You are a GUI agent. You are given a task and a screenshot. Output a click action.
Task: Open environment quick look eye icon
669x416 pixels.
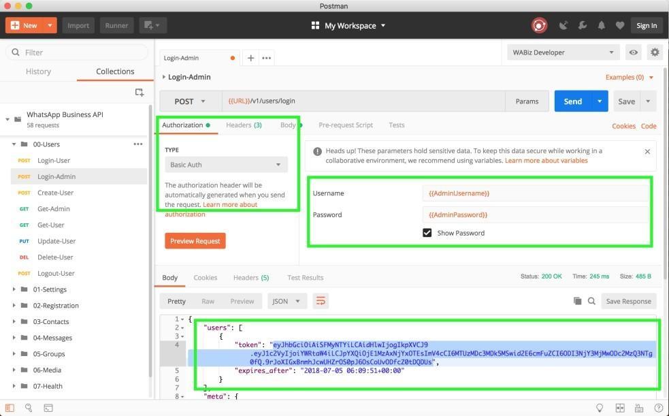click(633, 52)
